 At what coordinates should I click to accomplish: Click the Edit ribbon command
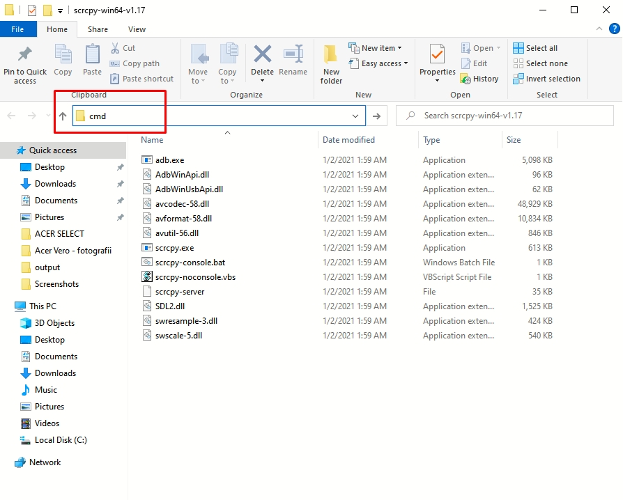pos(475,63)
